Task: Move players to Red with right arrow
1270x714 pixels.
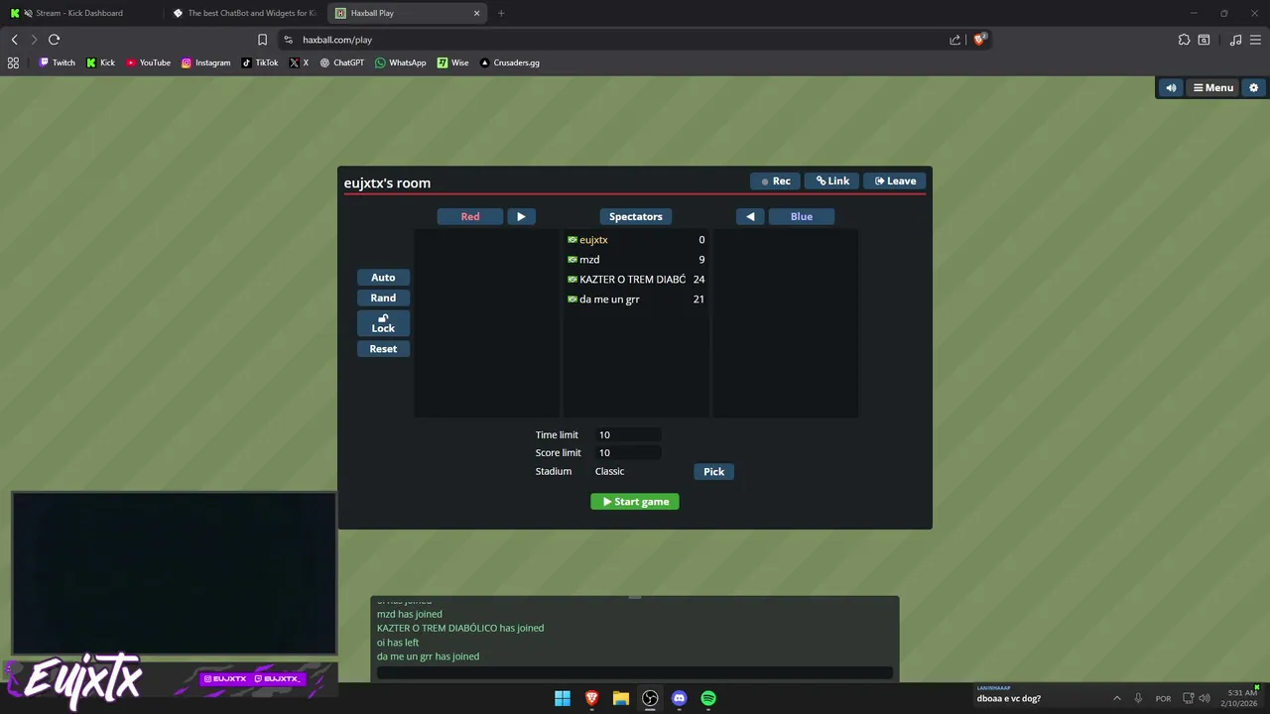Action: [x=521, y=216]
